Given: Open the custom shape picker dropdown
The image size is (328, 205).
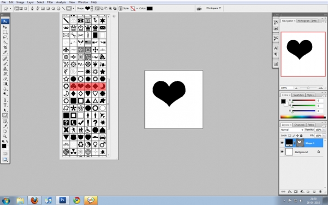Looking at the screenshot, I should (x=92, y=9).
